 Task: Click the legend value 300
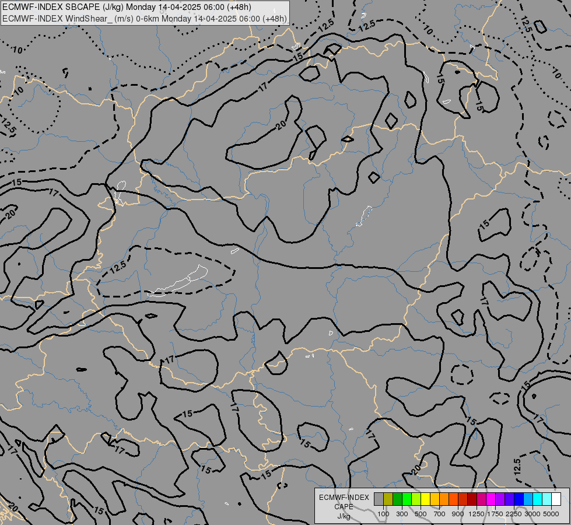[x=402, y=514]
